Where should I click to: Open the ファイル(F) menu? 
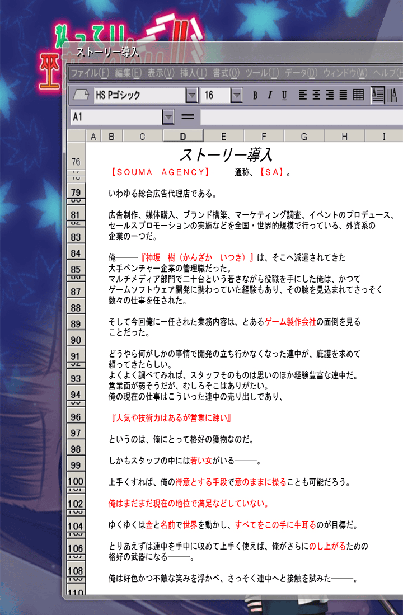coord(90,73)
